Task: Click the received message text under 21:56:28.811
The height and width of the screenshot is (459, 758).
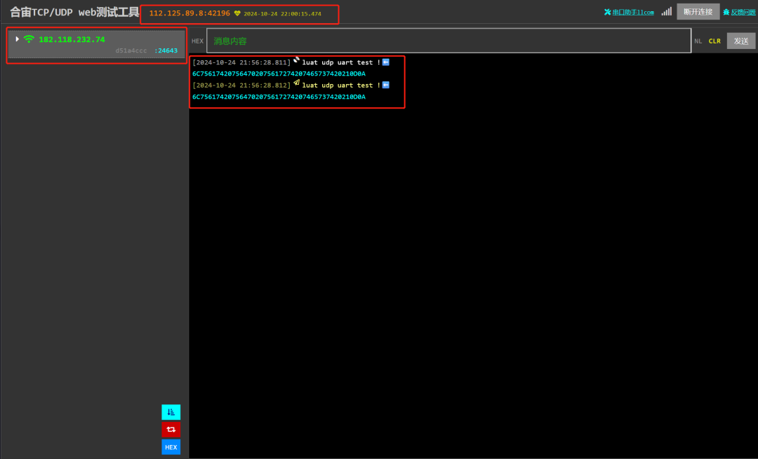Action: point(341,62)
